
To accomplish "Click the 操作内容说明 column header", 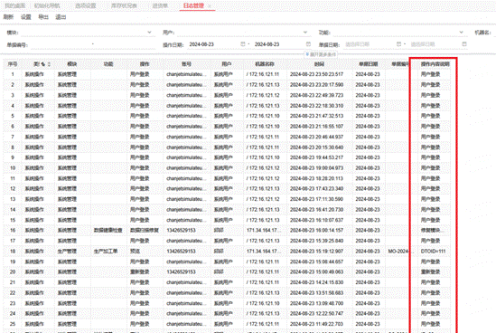I will (x=435, y=64).
